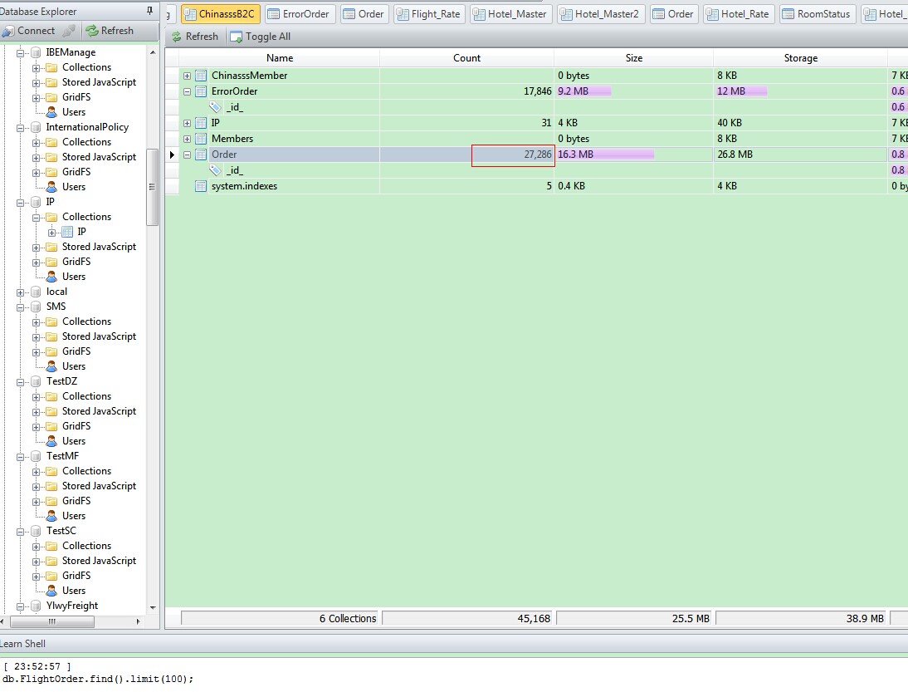Open the Flight_Rate tab

point(428,14)
